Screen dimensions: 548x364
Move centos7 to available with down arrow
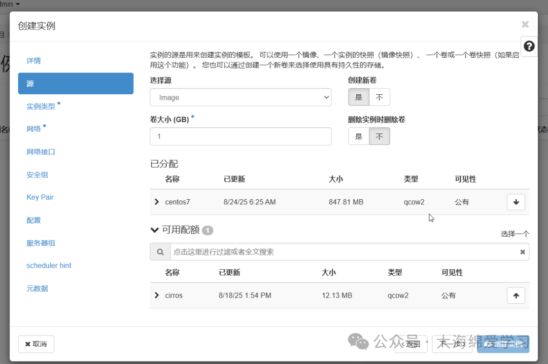pos(516,202)
